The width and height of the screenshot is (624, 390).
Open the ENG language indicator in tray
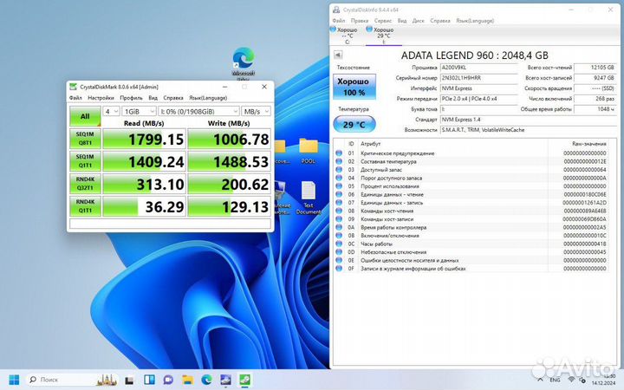(x=555, y=380)
